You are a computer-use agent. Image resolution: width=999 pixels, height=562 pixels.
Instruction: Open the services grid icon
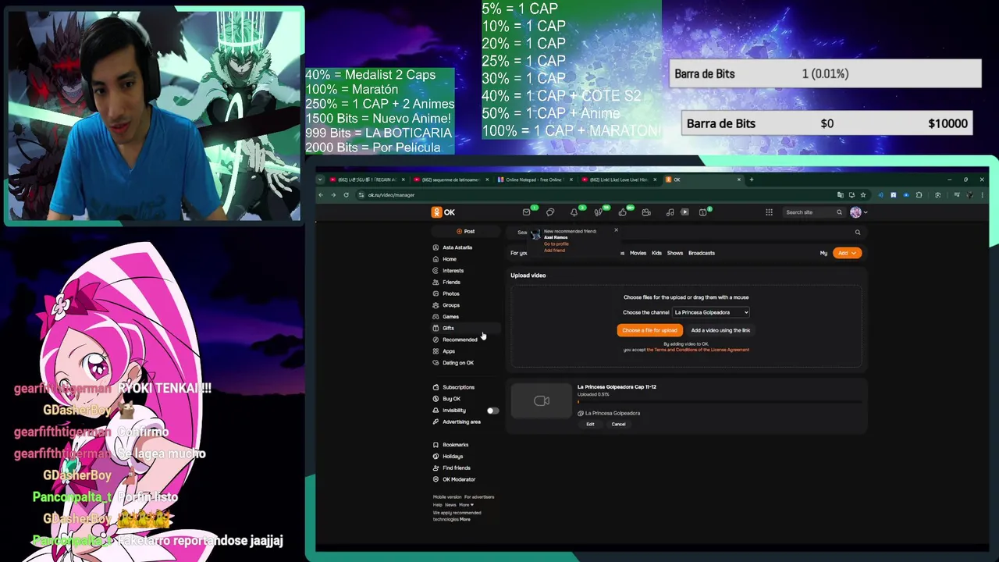(769, 212)
